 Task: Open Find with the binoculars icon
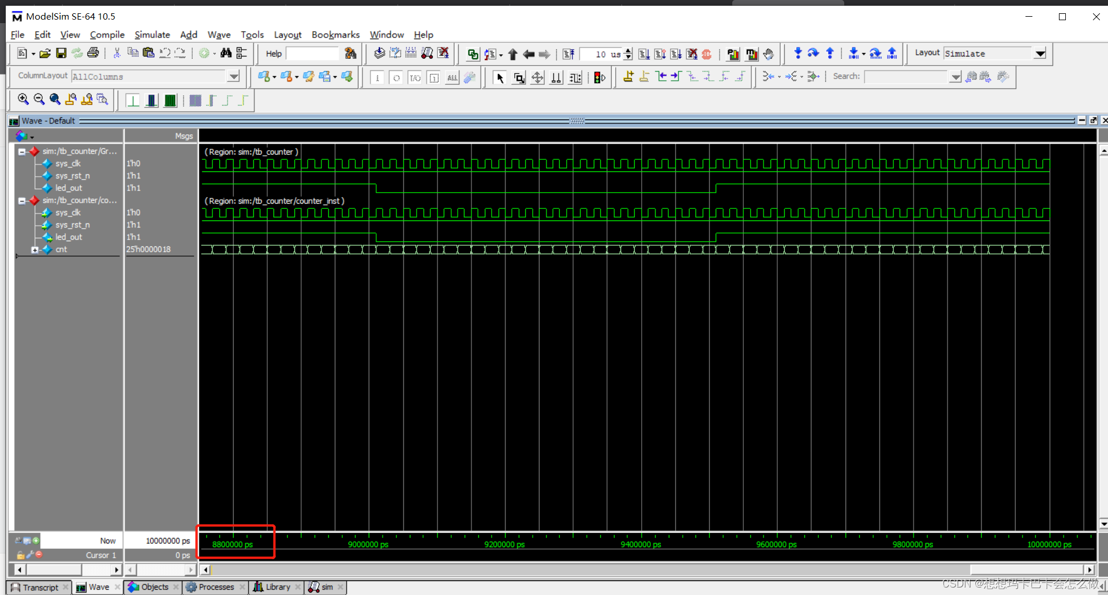coord(226,53)
